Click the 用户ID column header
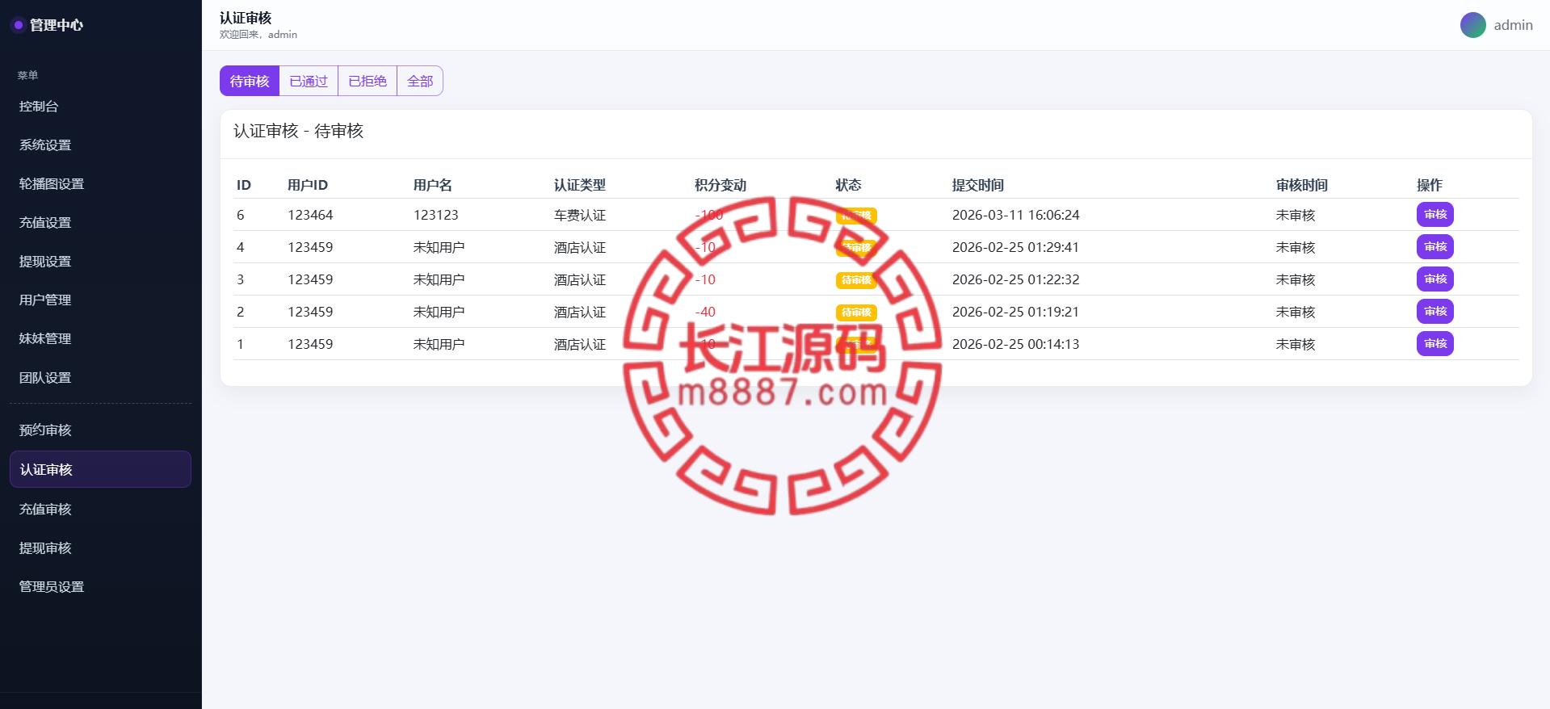The width and height of the screenshot is (1550, 709). (x=308, y=185)
